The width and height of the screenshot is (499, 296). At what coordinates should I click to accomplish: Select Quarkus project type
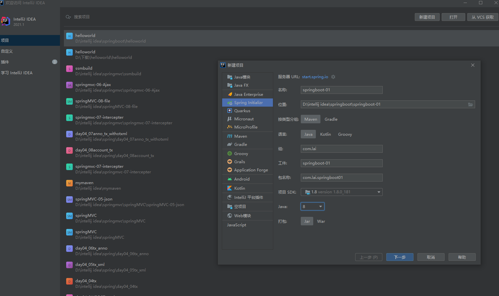pyautogui.click(x=247, y=111)
